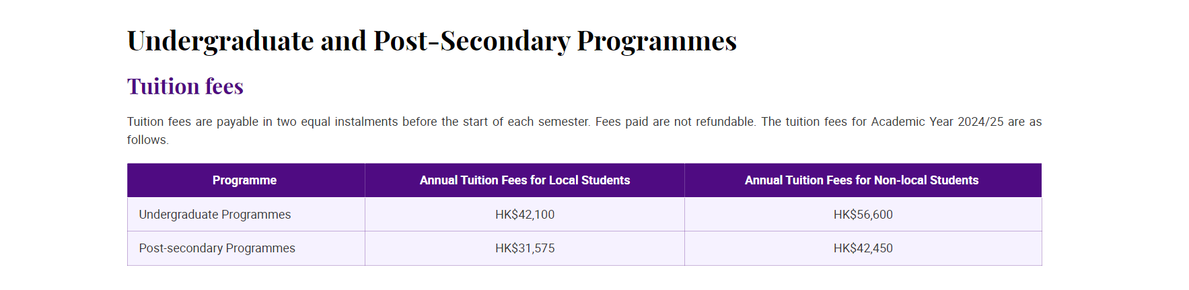Click the Programme column header

(x=244, y=180)
